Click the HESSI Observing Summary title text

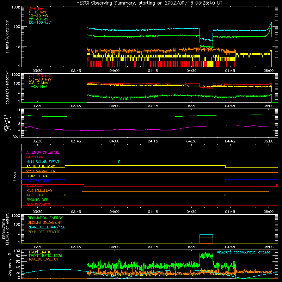(149, 3)
